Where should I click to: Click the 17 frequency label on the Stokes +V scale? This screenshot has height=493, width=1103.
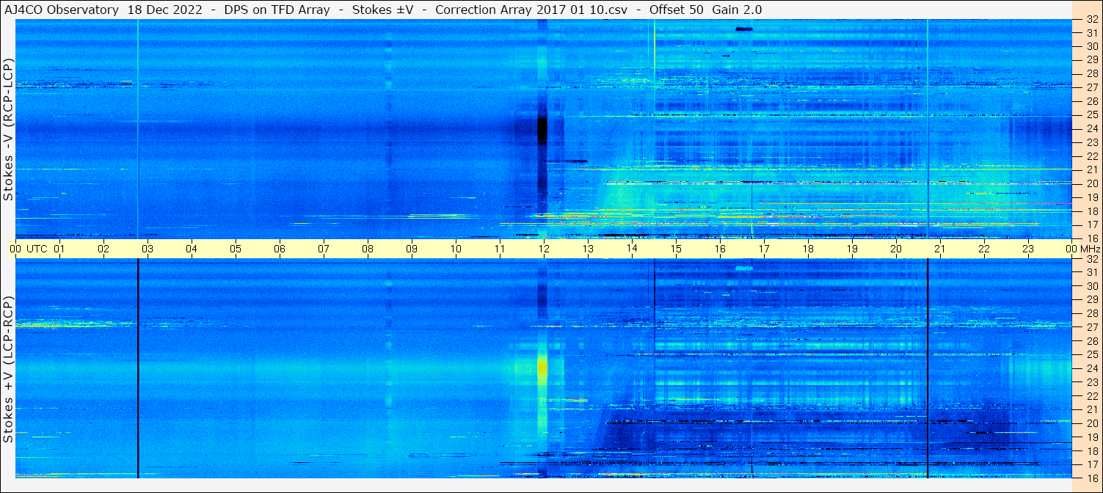pyautogui.click(x=1091, y=464)
